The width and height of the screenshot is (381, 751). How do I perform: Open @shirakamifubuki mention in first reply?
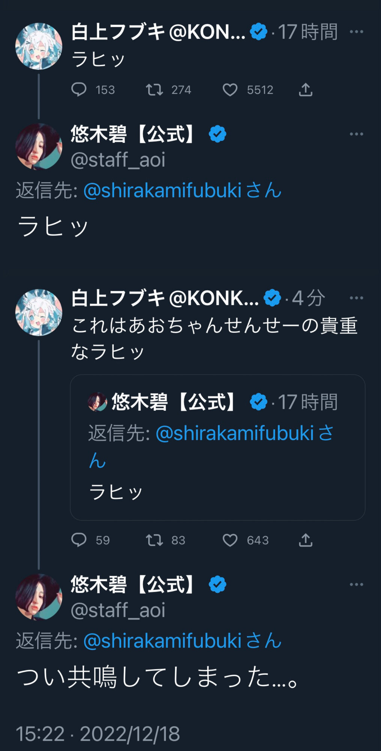pos(162,190)
